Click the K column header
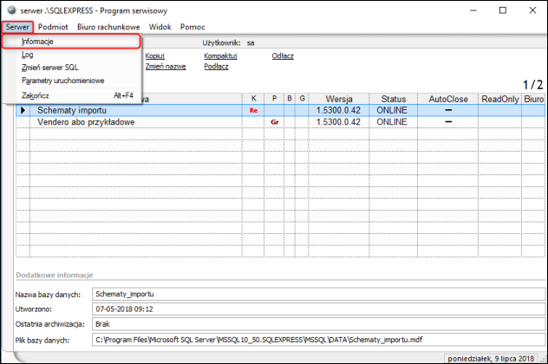The width and height of the screenshot is (548, 364). point(253,99)
